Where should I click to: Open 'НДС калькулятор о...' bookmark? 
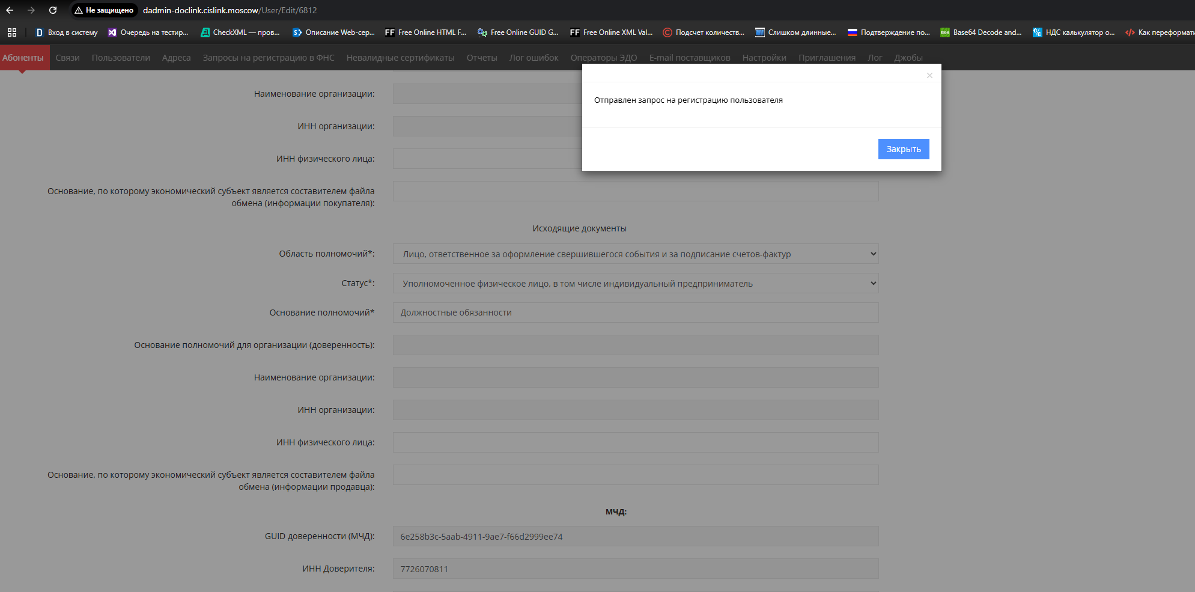pos(1074,32)
